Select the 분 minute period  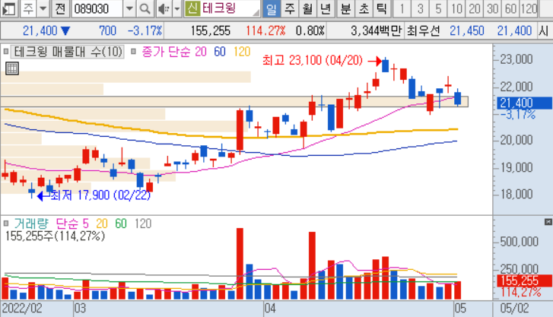345,8
